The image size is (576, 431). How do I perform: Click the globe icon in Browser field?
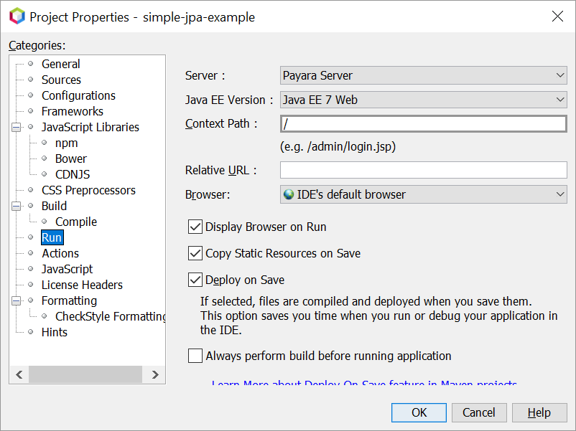click(289, 194)
